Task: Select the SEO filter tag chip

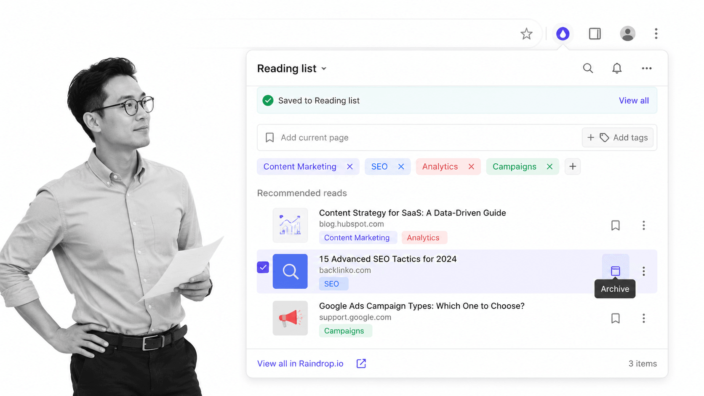Action: [x=379, y=167]
